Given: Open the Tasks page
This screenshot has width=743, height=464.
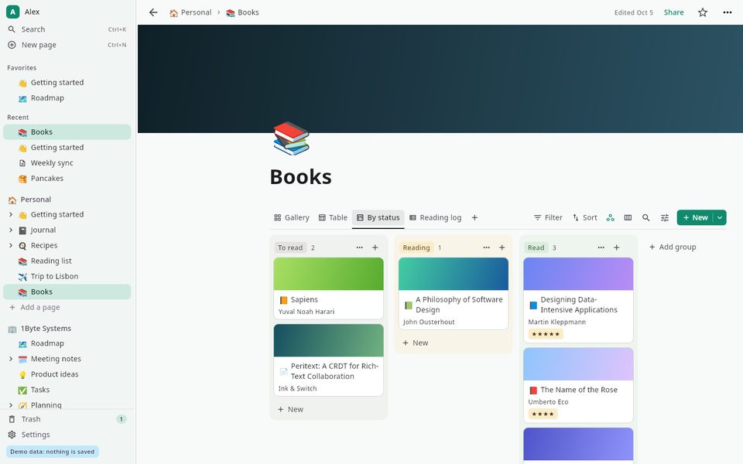Looking at the screenshot, I should (67, 390).
